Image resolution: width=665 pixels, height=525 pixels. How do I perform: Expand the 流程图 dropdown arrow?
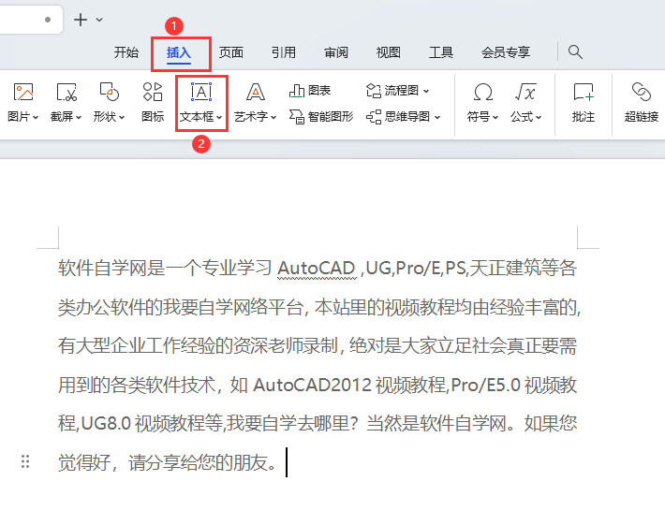[x=426, y=91]
